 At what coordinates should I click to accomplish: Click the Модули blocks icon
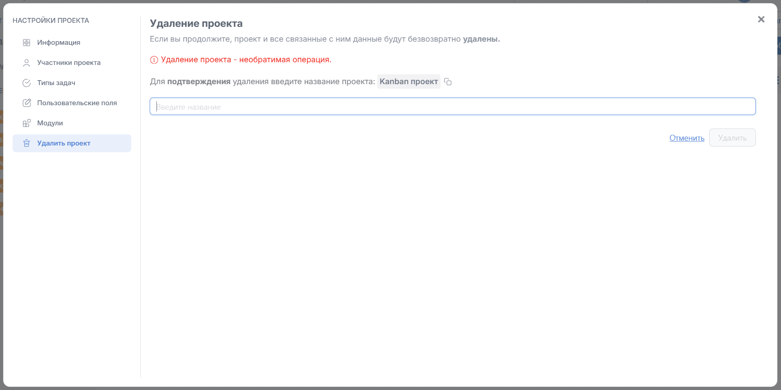click(26, 123)
